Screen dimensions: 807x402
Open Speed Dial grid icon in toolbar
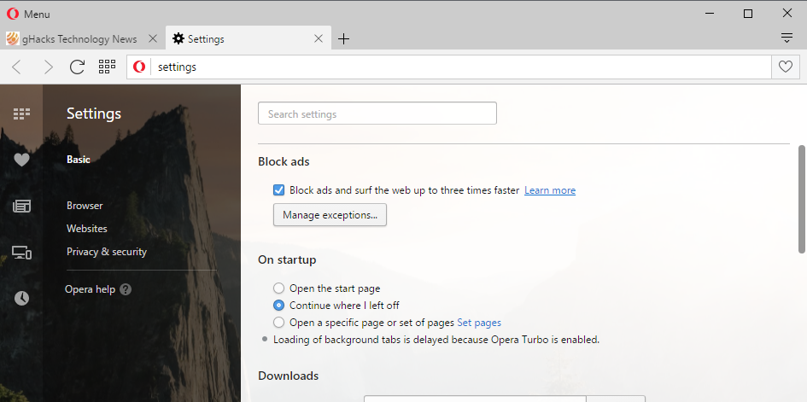107,67
